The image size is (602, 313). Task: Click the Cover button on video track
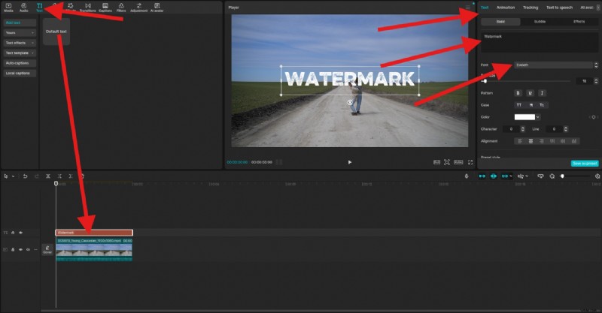47,250
